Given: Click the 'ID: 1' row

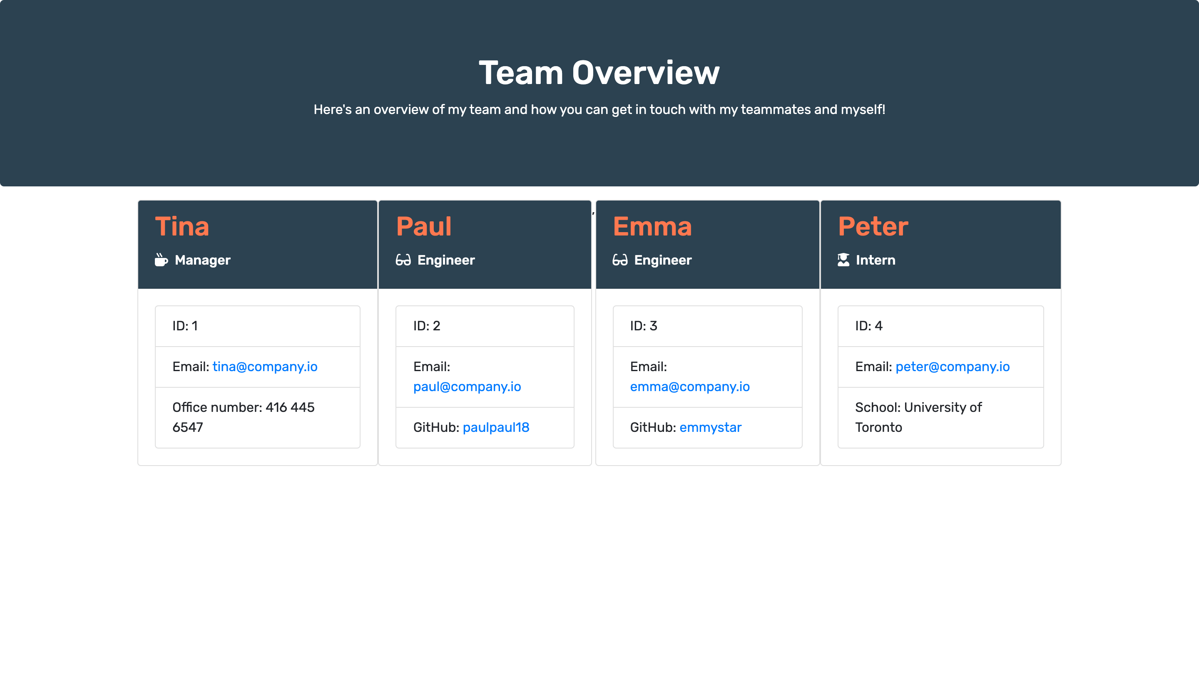Looking at the screenshot, I should pos(258,326).
